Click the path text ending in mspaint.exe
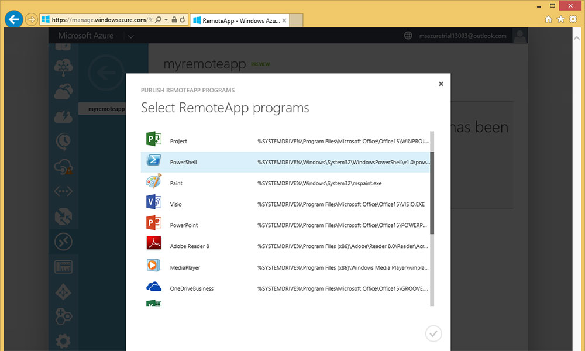This screenshot has height=351, width=585. pos(319,183)
